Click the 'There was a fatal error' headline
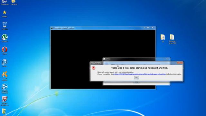Screen dimensions: 206x116 point(139,68)
